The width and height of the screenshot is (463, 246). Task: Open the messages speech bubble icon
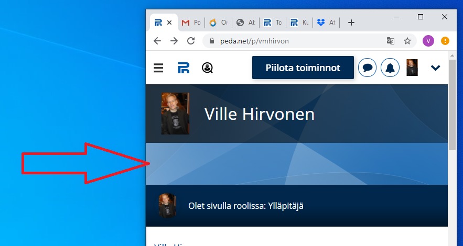367,68
